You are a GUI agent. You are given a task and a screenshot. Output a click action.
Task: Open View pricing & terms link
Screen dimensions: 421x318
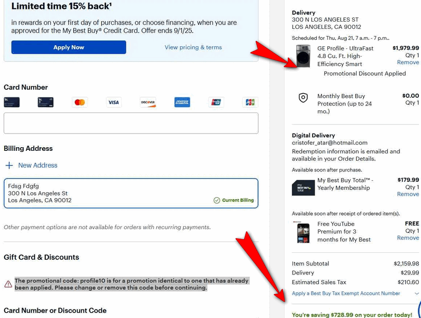(193, 47)
